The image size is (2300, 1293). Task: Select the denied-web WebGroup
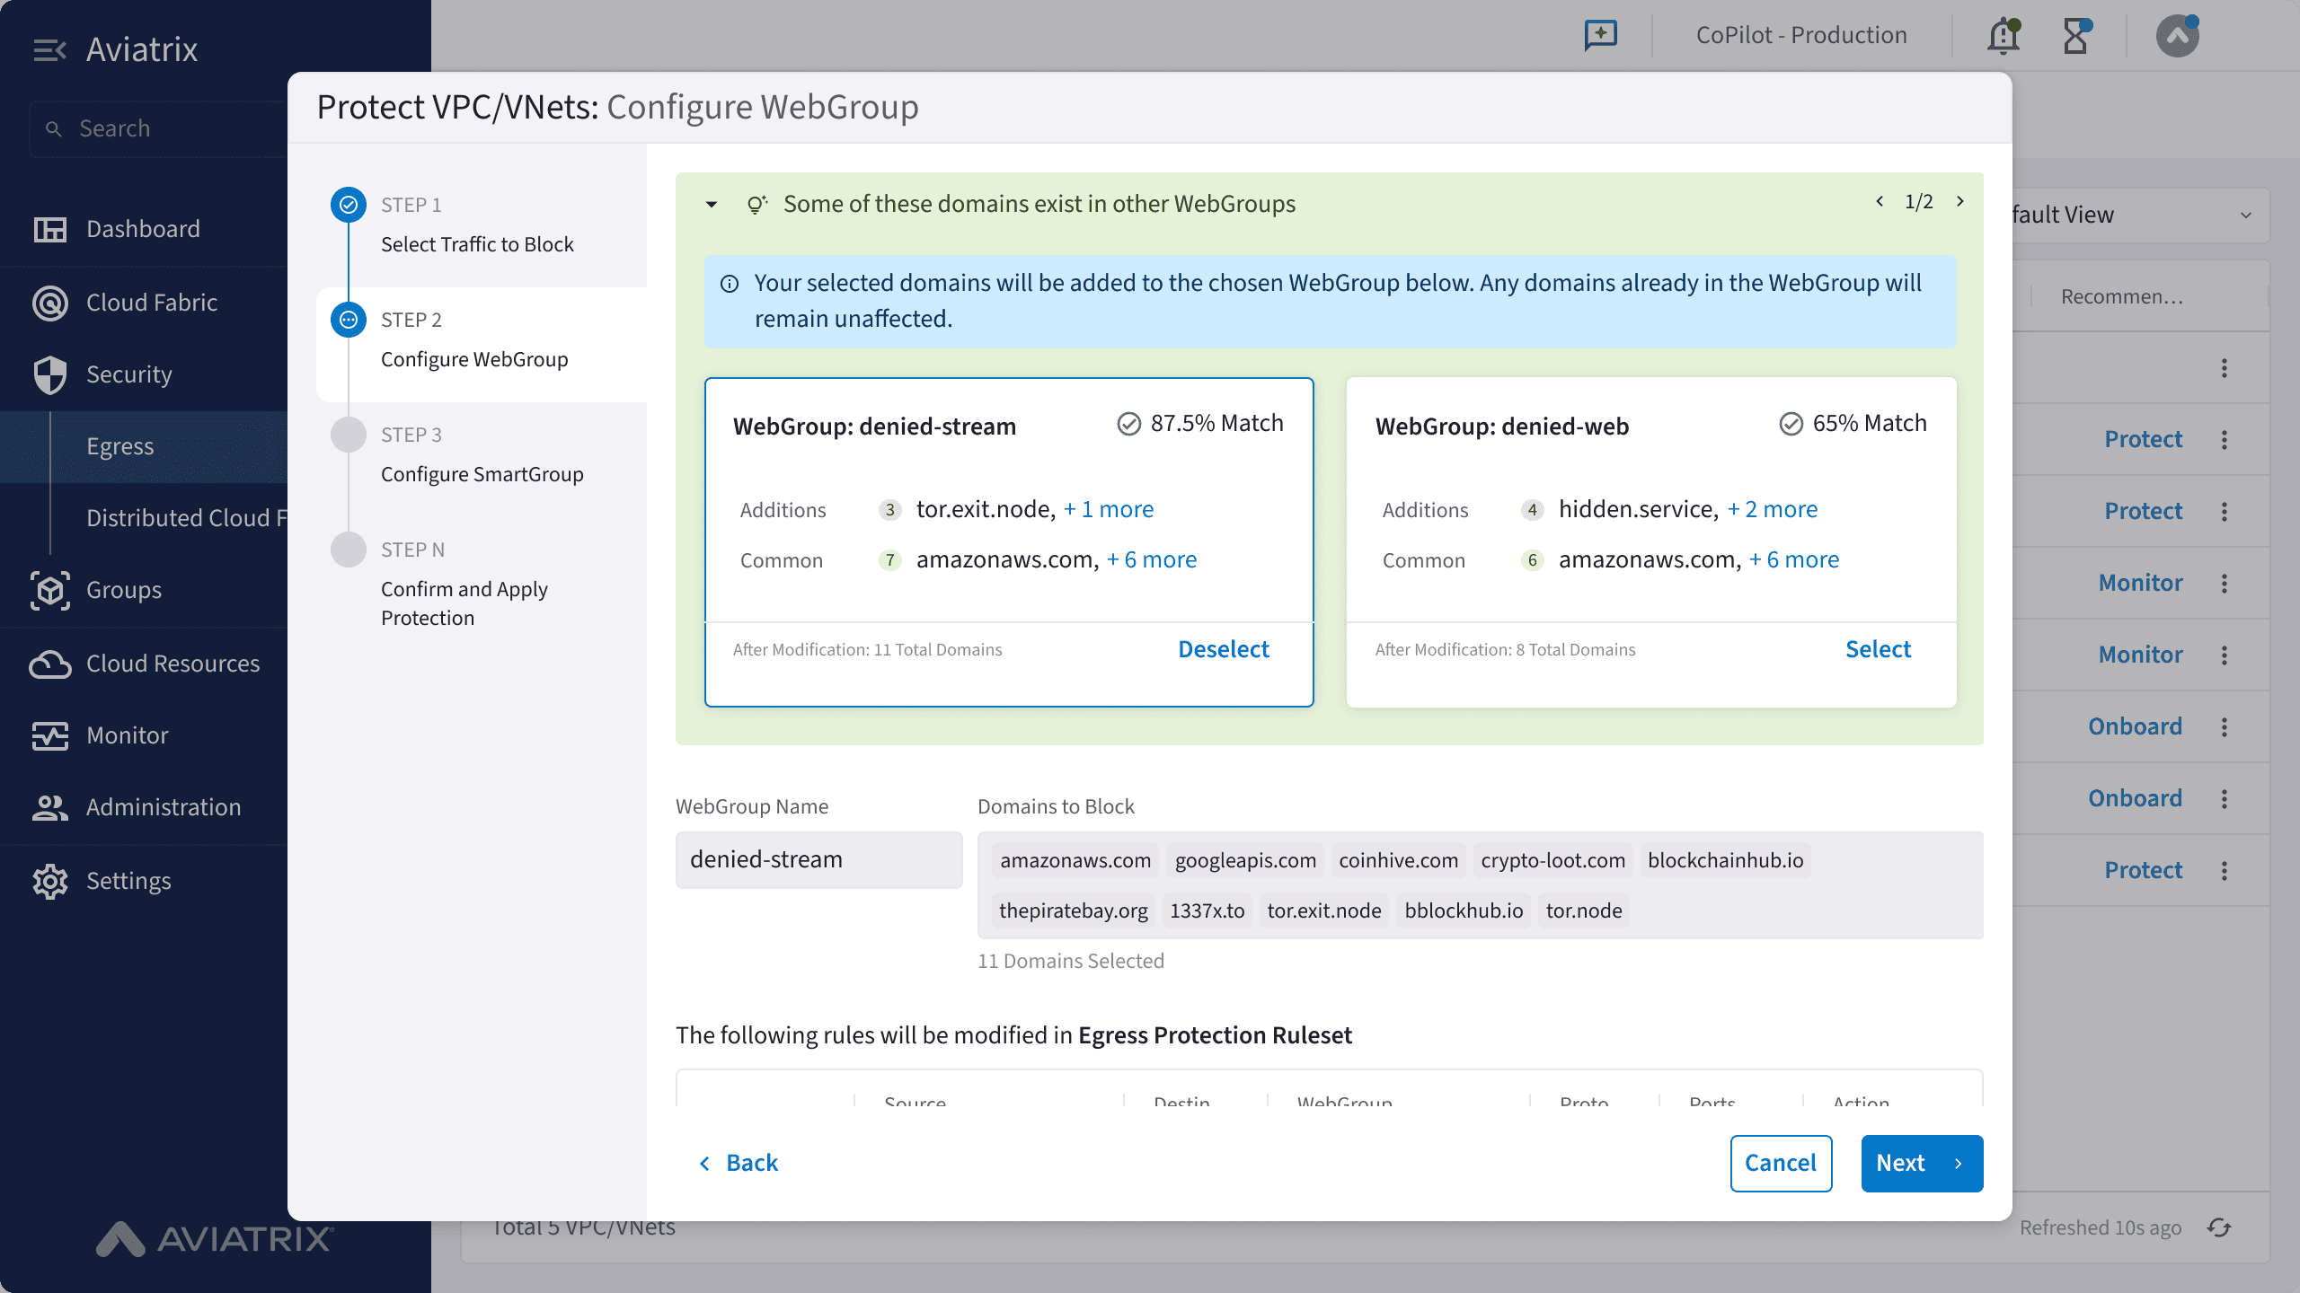pos(1878,650)
